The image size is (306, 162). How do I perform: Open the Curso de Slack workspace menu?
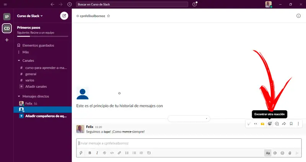(x=30, y=16)
